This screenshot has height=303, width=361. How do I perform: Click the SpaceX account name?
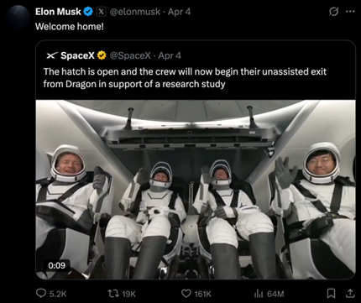click(77, 55)
